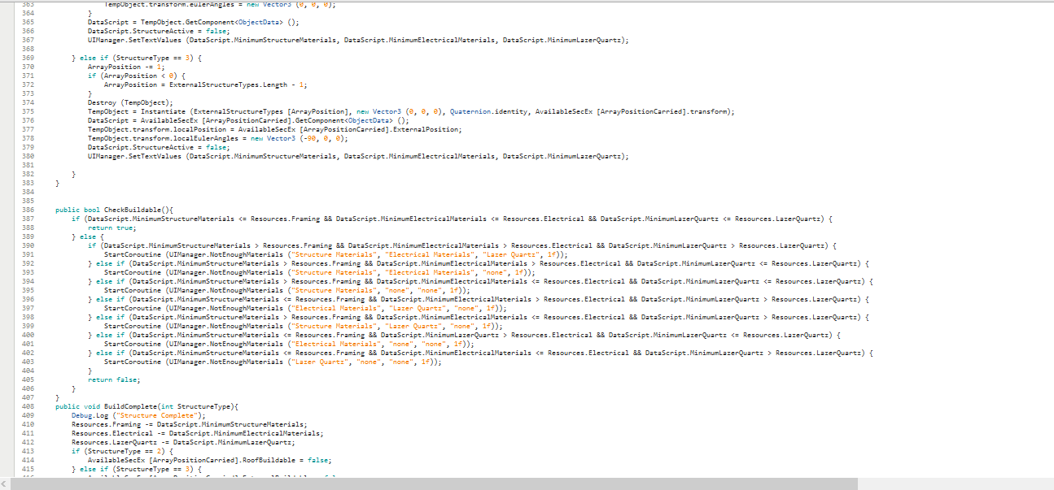1054x490 pixels.
Task: Click "Lazer Quartz" string on line 403
Action: click(319, 362)
